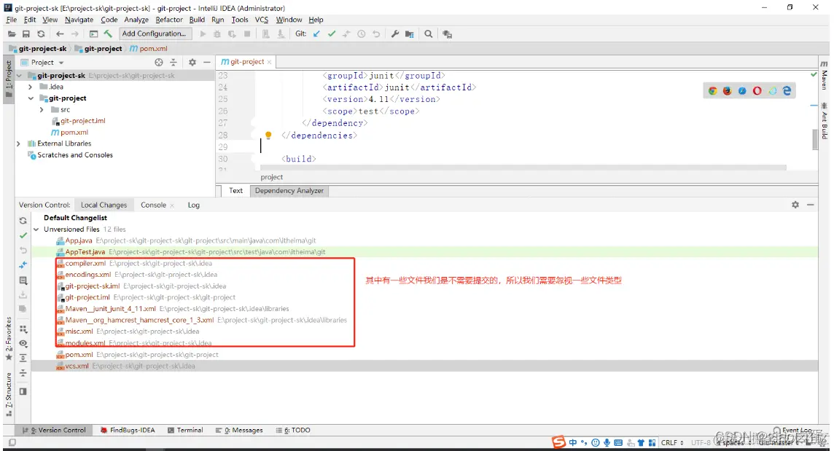834x451 pixels.
Task: Select the Local Changes tab
Action: pos(104,205)
